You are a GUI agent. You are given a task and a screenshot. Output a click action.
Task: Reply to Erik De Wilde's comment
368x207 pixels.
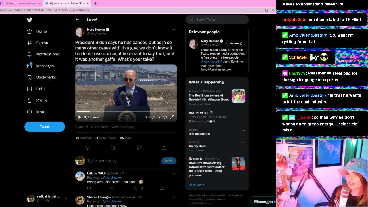pos(89,188)
